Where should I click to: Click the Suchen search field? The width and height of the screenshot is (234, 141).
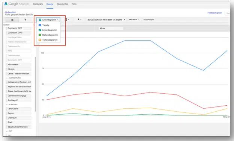18,25
